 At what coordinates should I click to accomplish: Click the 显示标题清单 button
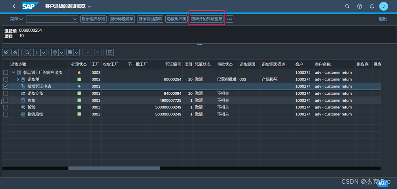122,19
